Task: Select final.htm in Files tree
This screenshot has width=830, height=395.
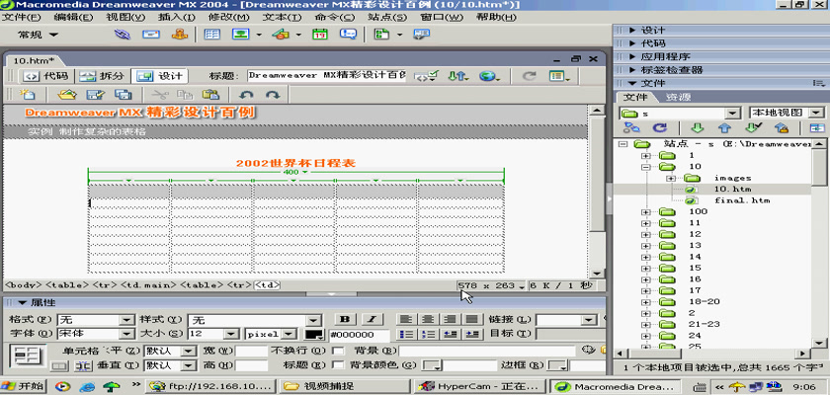Action: coord(742,200)
